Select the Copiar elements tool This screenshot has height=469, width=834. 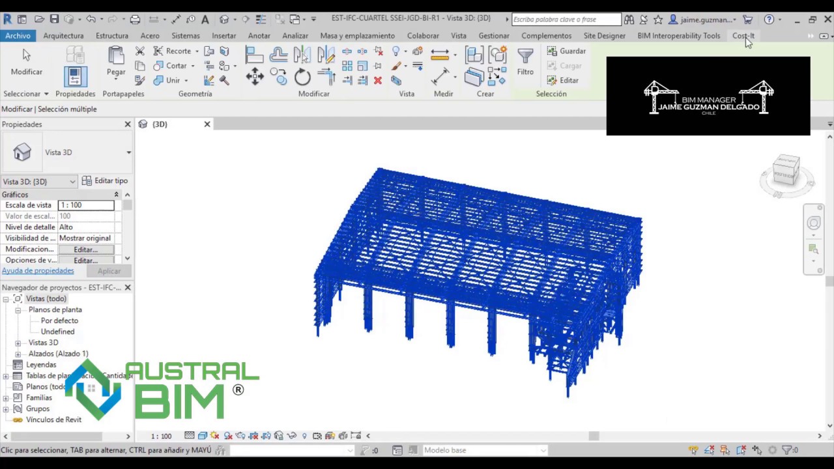point(278,77)
